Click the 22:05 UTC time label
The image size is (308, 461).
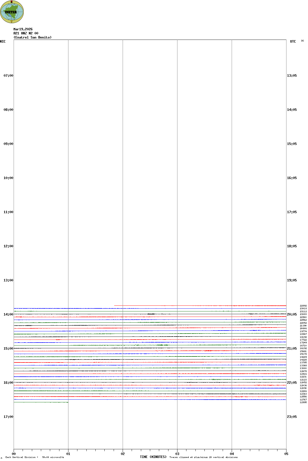[292, 383]
